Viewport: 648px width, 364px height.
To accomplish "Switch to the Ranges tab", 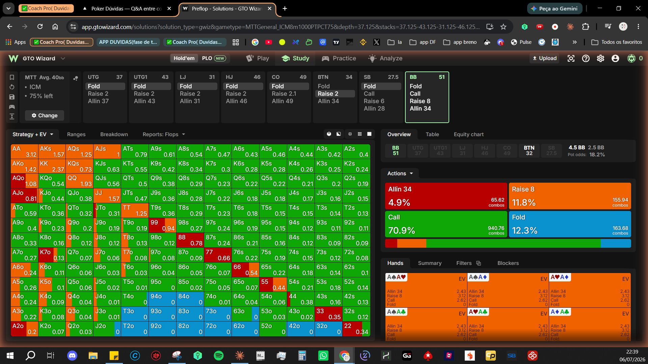I will tap(76, 134).
